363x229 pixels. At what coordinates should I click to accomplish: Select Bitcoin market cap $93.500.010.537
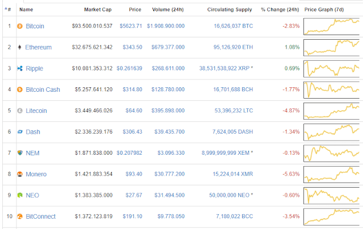point(92,26)
